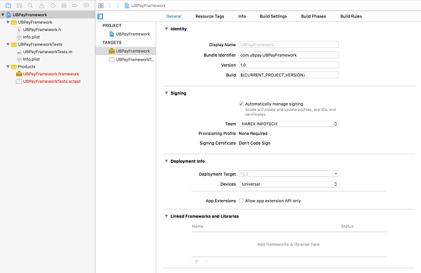Open the Devices dropdown Universal
The height and width of the screenshot is (273, 421).
pos(289,184)
